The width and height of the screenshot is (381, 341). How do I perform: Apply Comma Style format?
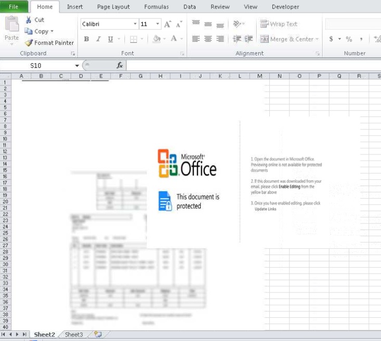point(362,39)
